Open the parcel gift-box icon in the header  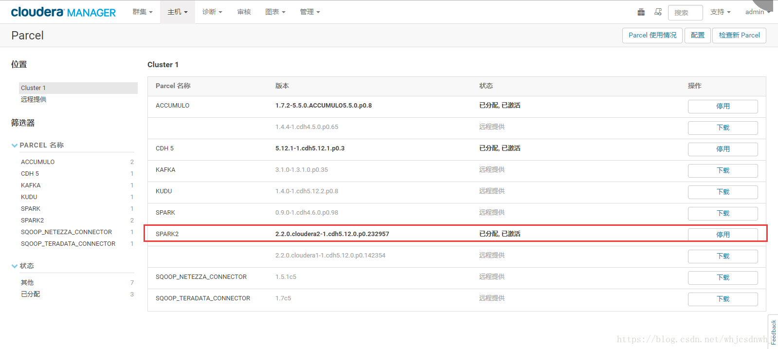pos(641,12)
